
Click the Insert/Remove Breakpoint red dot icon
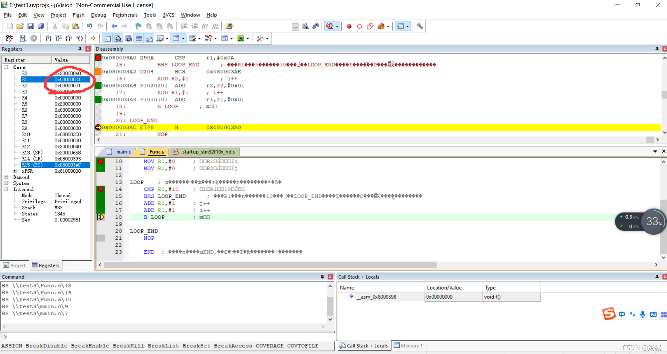tap(349, 26)
